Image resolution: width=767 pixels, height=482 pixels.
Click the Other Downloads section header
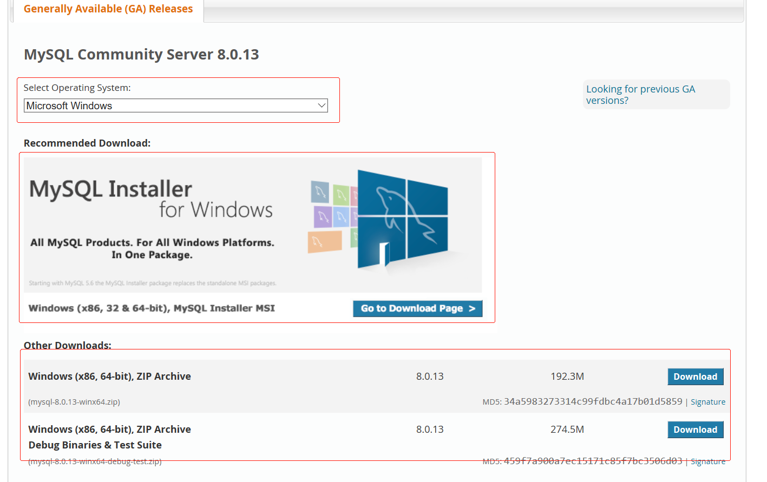point(67,345)
